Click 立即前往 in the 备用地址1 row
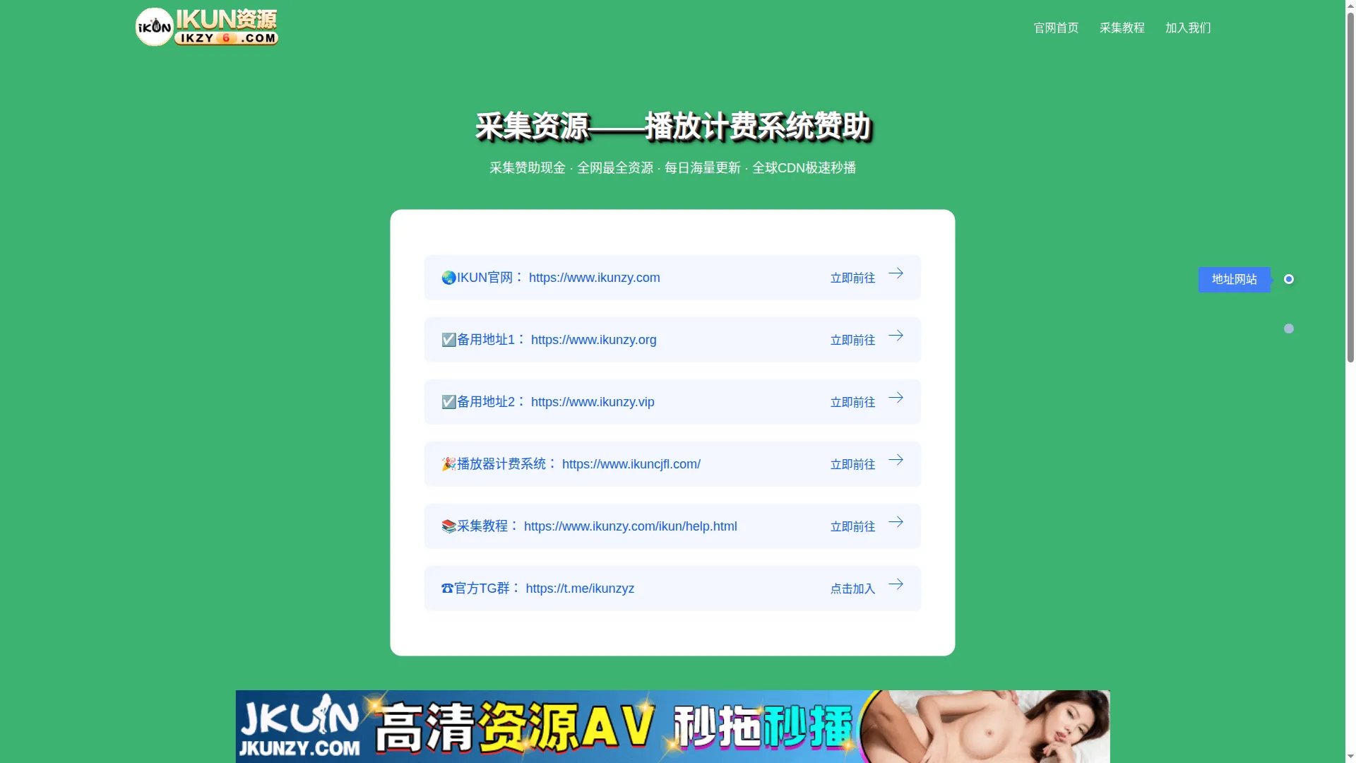Image resolution: width=1356 pixels, height=763 pixels. pos(852,340)
